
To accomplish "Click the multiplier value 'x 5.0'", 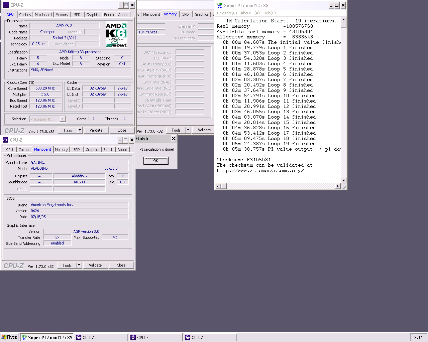I will 45,94.
